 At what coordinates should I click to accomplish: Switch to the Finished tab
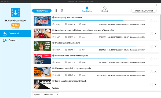pyautogui.click(x=105, y=9)
